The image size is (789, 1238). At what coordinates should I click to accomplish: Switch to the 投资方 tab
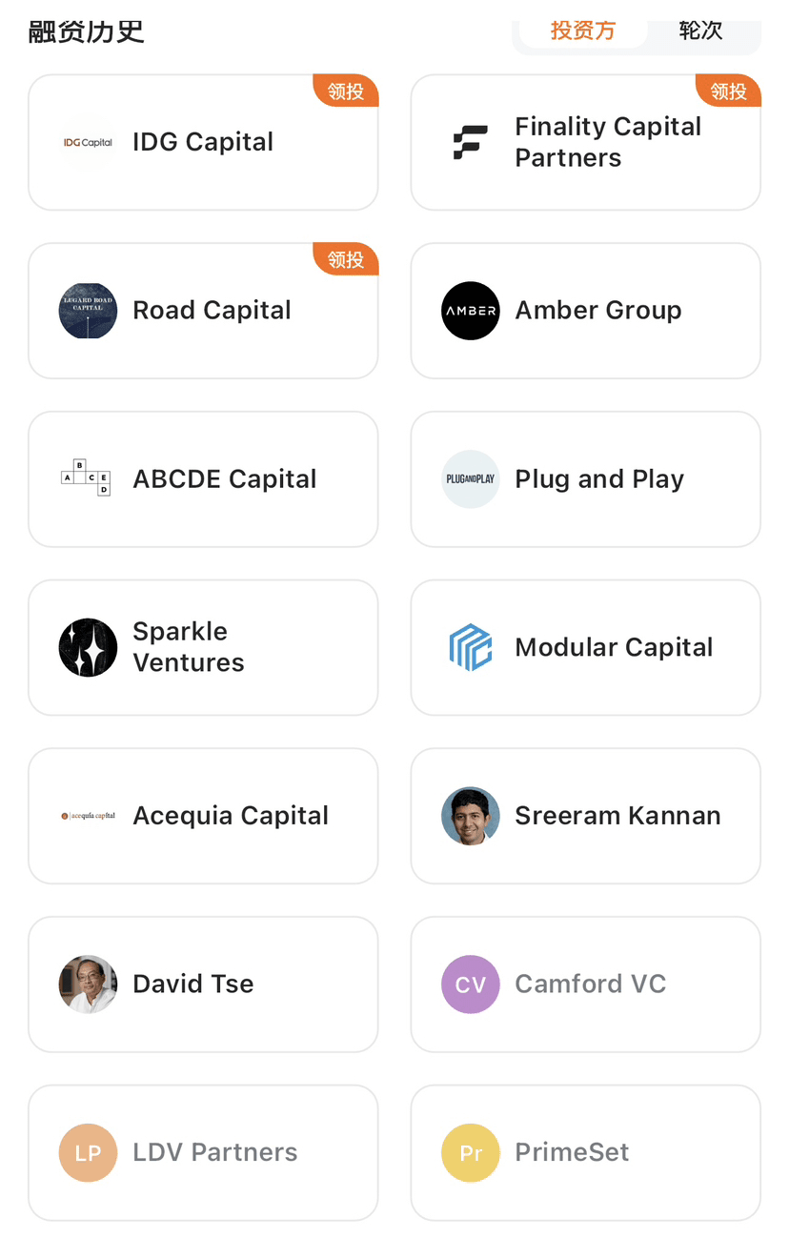point(582,30)
